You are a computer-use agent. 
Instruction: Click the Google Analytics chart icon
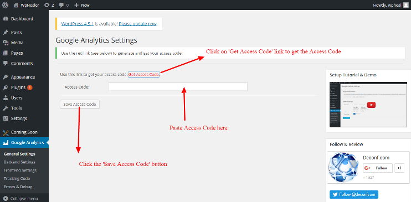[x=6, y=143]
